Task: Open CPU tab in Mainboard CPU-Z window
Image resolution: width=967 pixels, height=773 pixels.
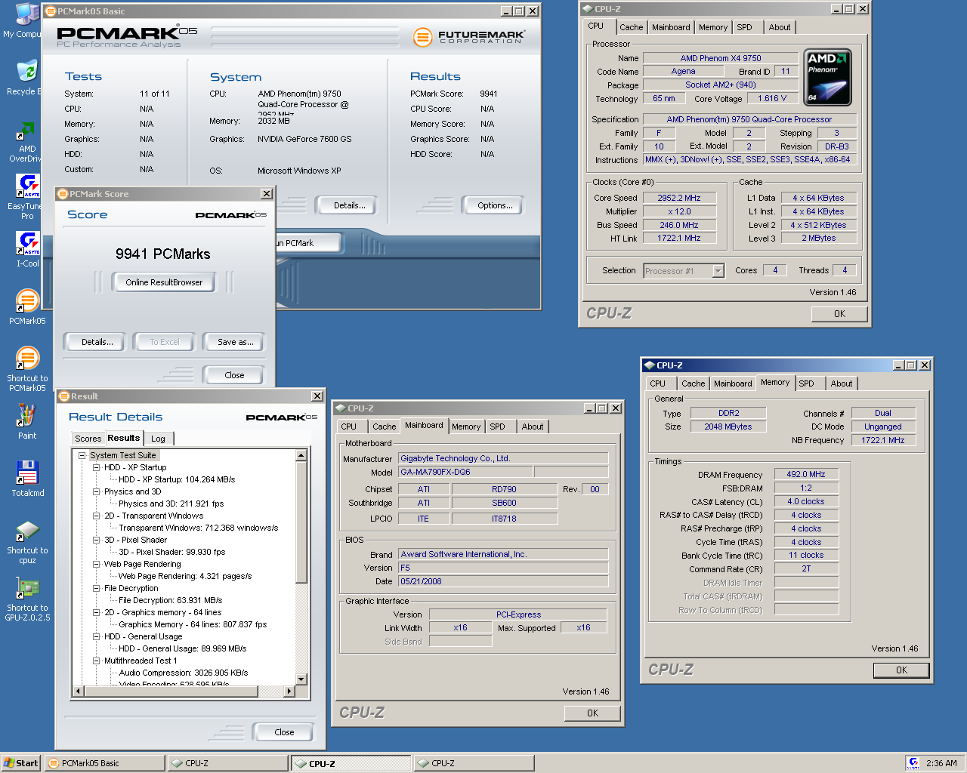Action: click(349, 427)
